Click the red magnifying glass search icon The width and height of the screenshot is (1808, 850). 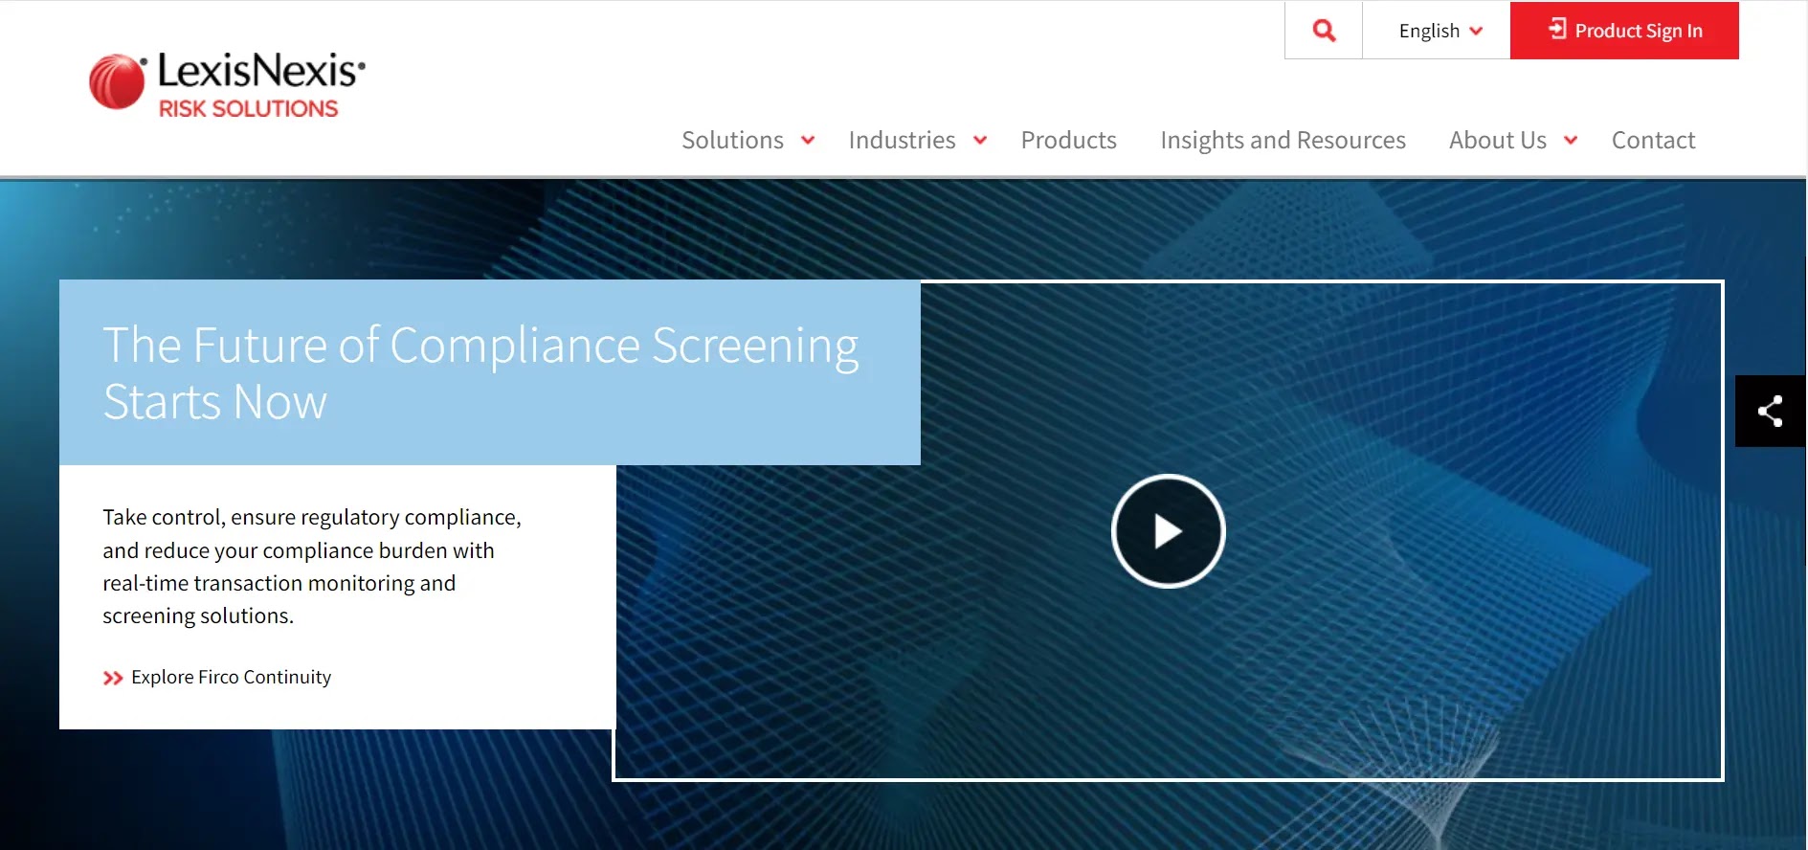click(x=1324, y=31)
